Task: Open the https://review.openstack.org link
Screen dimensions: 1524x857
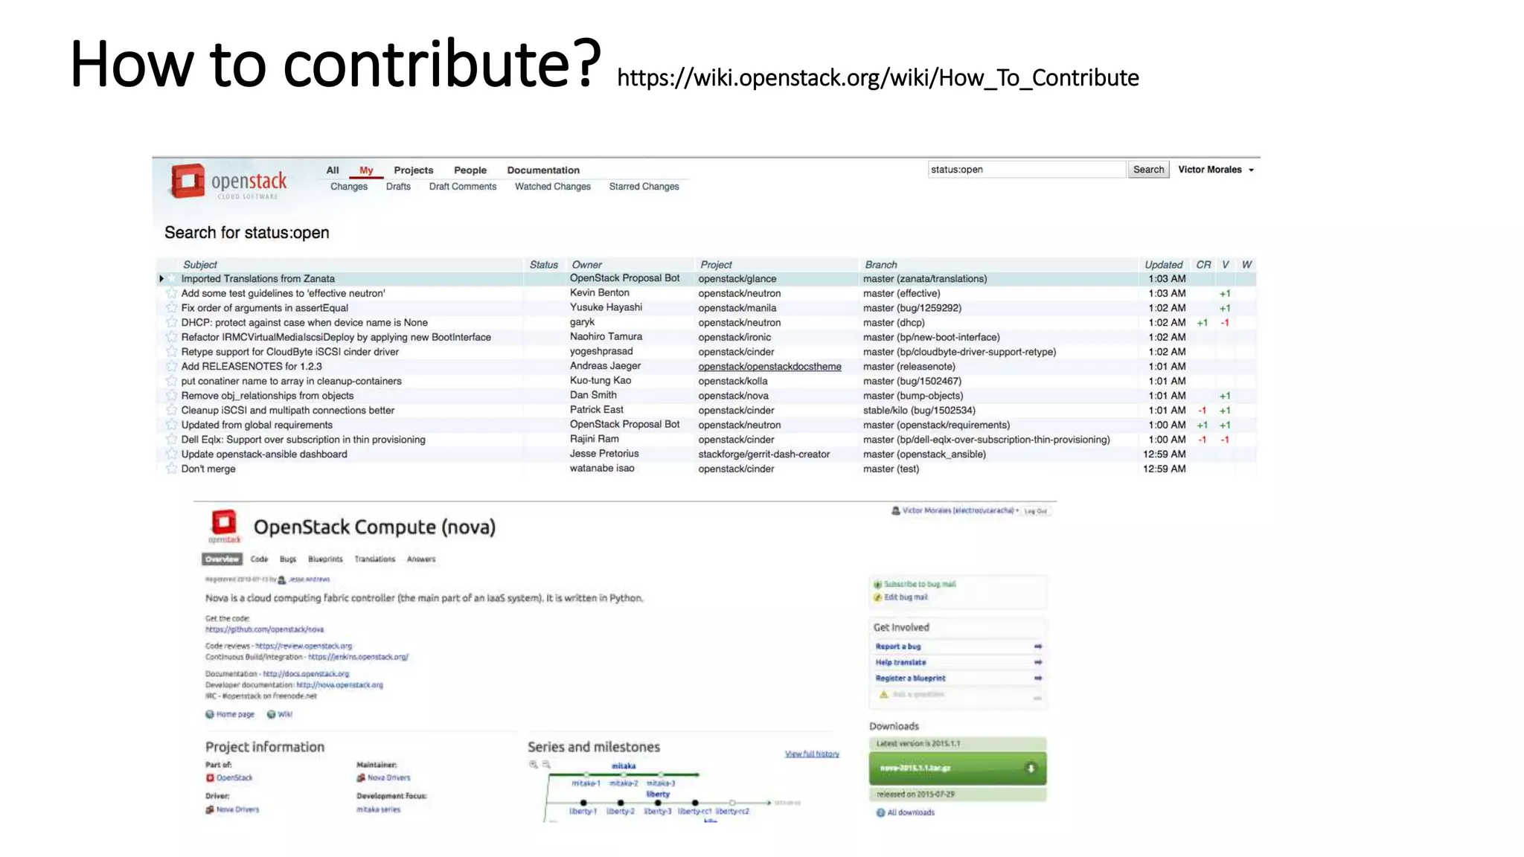Action: 304,646
